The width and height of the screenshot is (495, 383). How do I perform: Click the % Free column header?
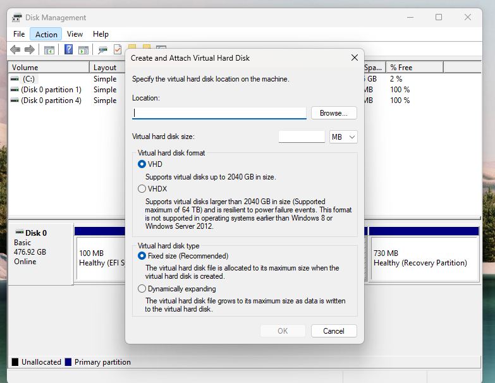[x=415, y=67]
